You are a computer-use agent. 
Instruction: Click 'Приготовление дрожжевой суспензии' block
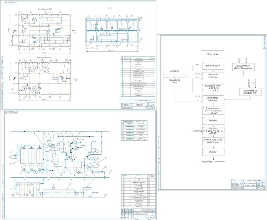coord(243,67)
